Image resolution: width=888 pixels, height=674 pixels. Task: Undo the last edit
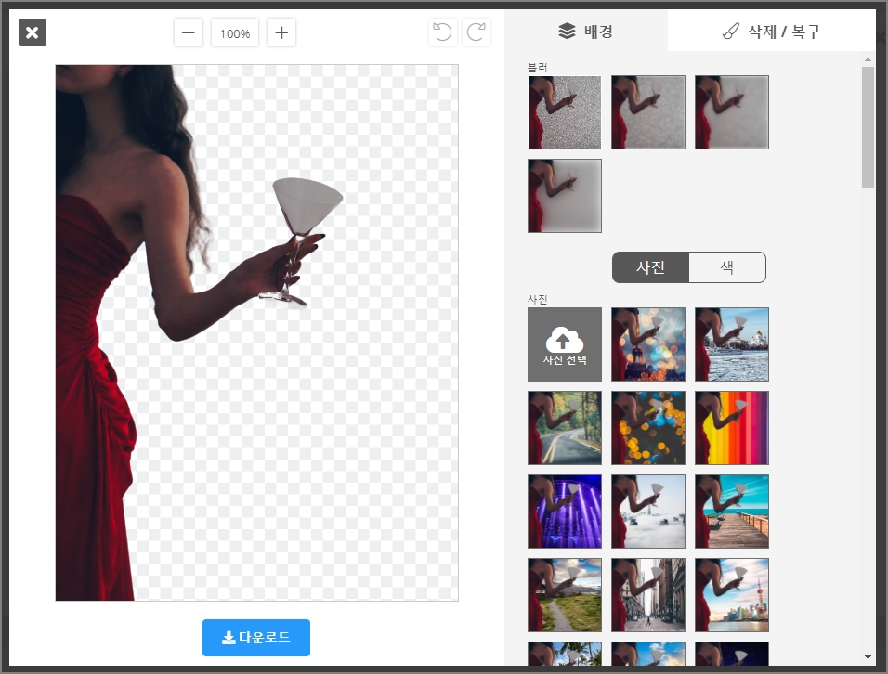(442, 32)
